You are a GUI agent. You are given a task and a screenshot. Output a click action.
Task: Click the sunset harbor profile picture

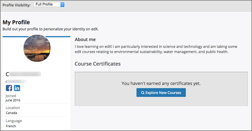(37, 48)
